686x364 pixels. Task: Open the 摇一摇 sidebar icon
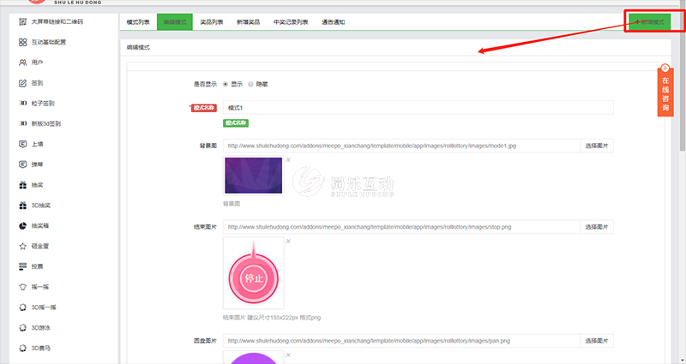[23, 287]
